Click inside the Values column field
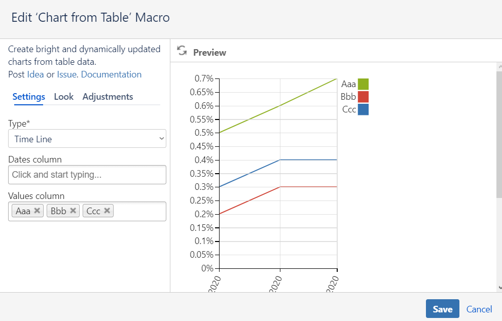The width and height of the screenshot is (502, 321). tap(139, 211)
